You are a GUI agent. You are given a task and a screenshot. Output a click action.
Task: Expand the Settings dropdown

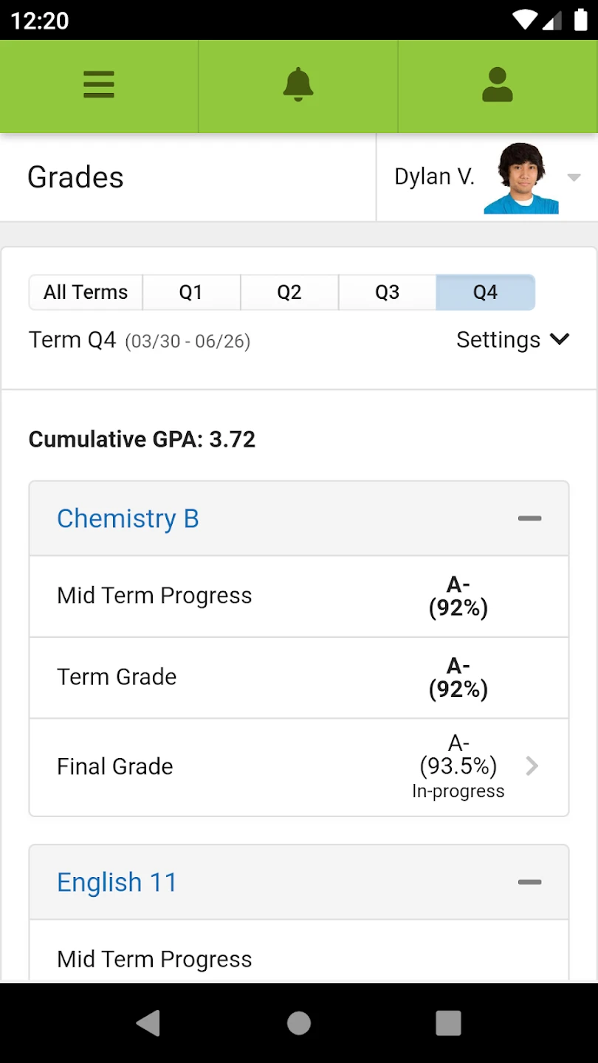click(x=513, y=340)
